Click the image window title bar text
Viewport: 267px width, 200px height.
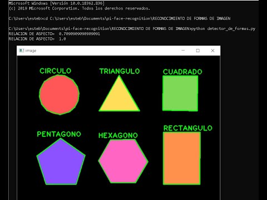point(31,51)
